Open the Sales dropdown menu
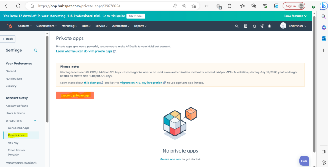This screenshot has width=328, height=167. click(x=86, y=26)
